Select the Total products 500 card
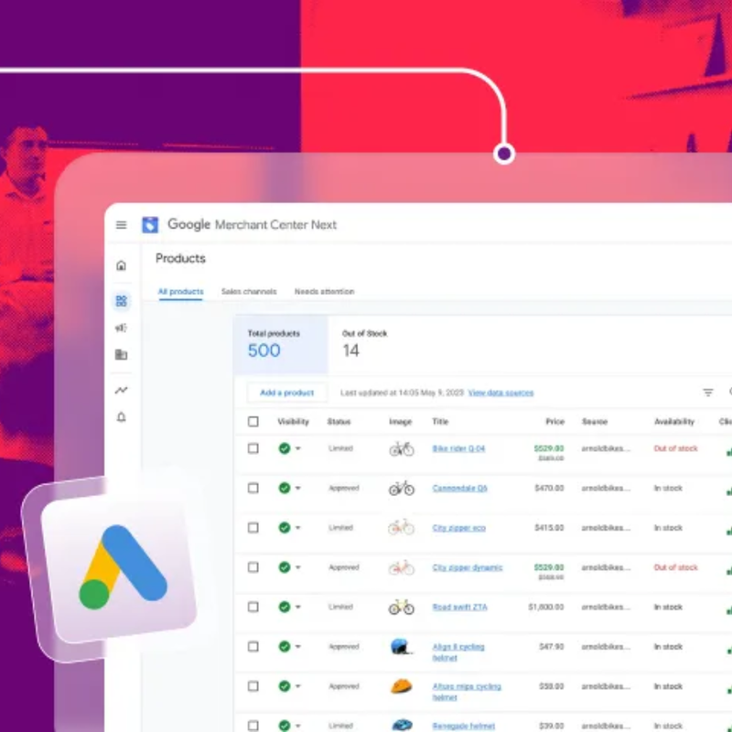The width and height of the screenshot is (732, 732). click(x=281, y=345)
